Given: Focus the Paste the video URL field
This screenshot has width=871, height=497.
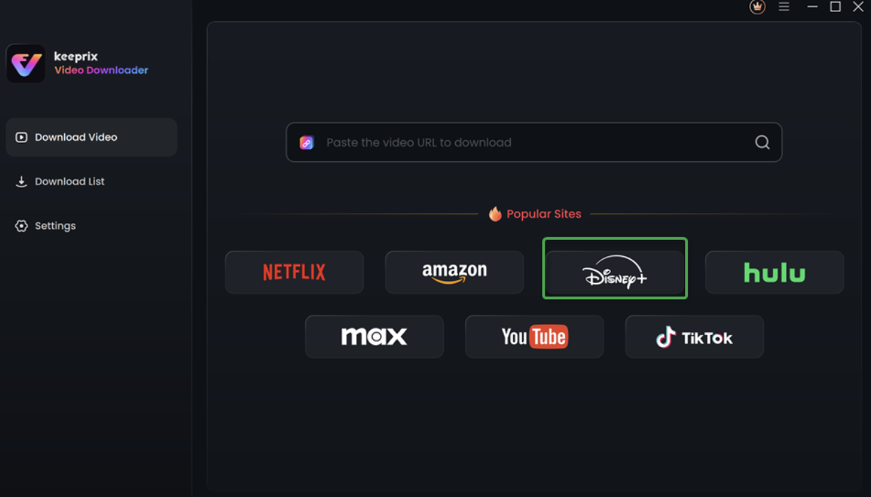Looking at the screenshot, I should (533, 142).
